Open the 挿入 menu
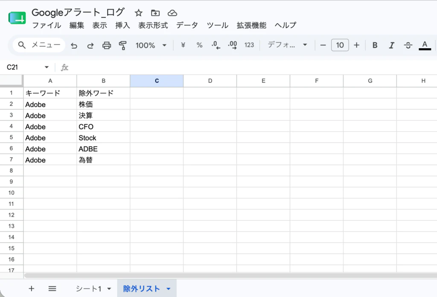The image size is (437, 297). [122, 25]
